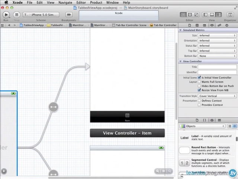Open the Connections inspector

click(x=227, y=25)
